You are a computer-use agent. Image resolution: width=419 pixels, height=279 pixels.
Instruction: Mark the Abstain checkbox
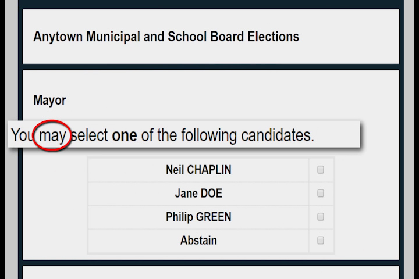point(321,240)
